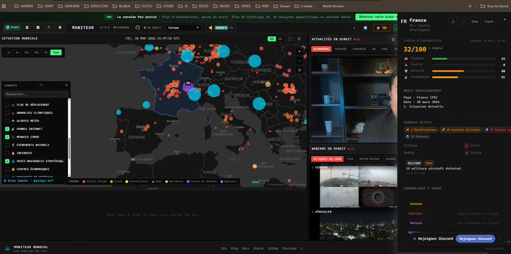Open the OPSEC bookmarks folder
Image resolution: width=511 pixels, height=254 pixels.
243,6
